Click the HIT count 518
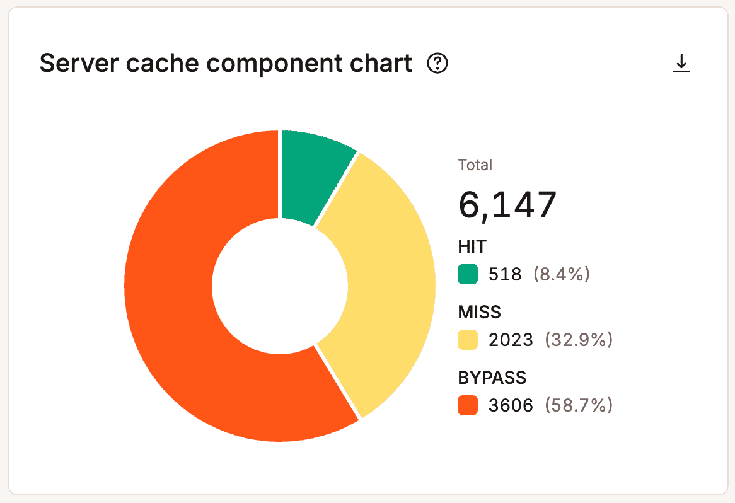Screen dimensions: 735x503 click(504, 274)
